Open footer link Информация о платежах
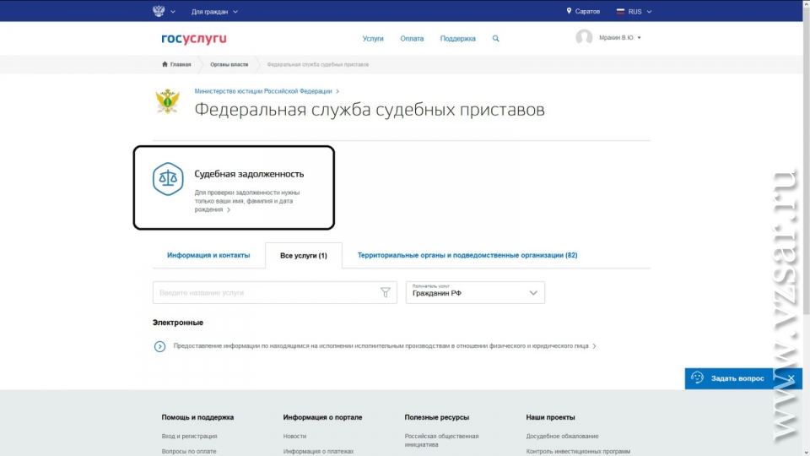The width and height of the screenshot is (810, 456). (x=318, y=451)
